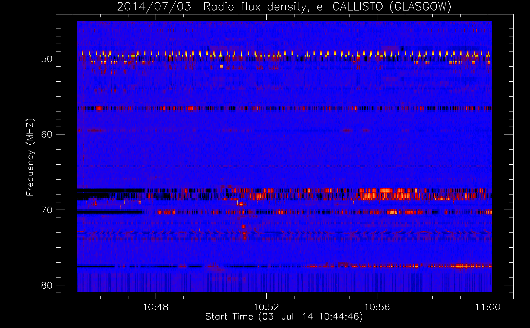
Task: Click the 'Frequency (MHZ)' axis label
Action: [x=30, y=157]
